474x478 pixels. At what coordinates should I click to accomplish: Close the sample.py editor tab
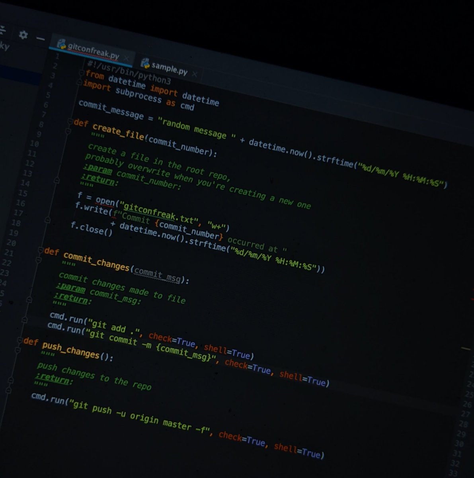coord(195,74)
